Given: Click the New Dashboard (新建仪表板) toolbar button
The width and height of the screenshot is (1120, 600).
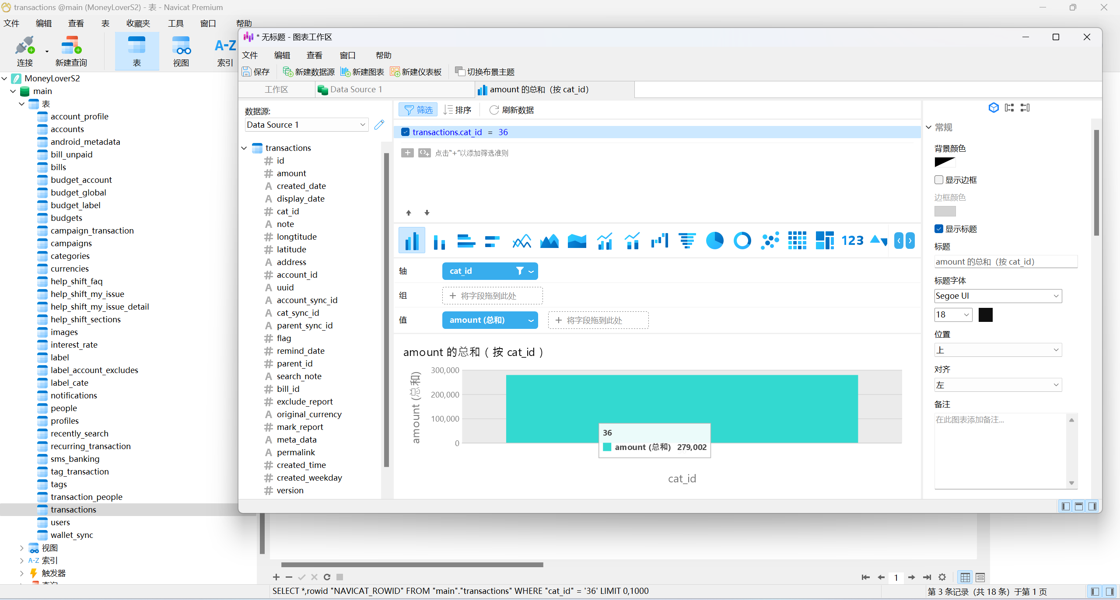Looking at the screenshot, I should point(416,72).
